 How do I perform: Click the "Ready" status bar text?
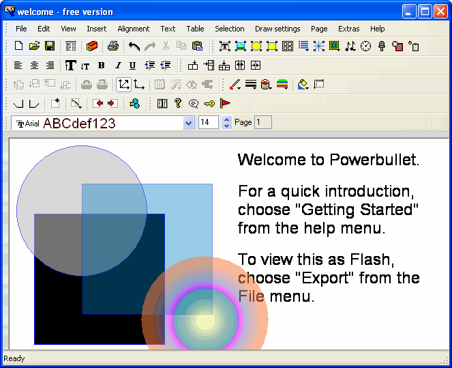14,358
